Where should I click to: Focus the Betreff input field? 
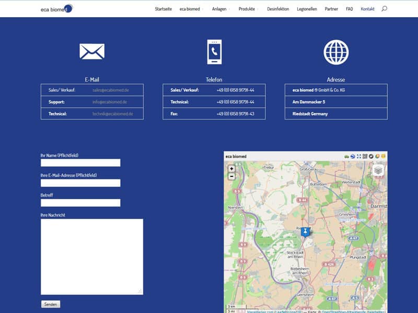[80, 203]
